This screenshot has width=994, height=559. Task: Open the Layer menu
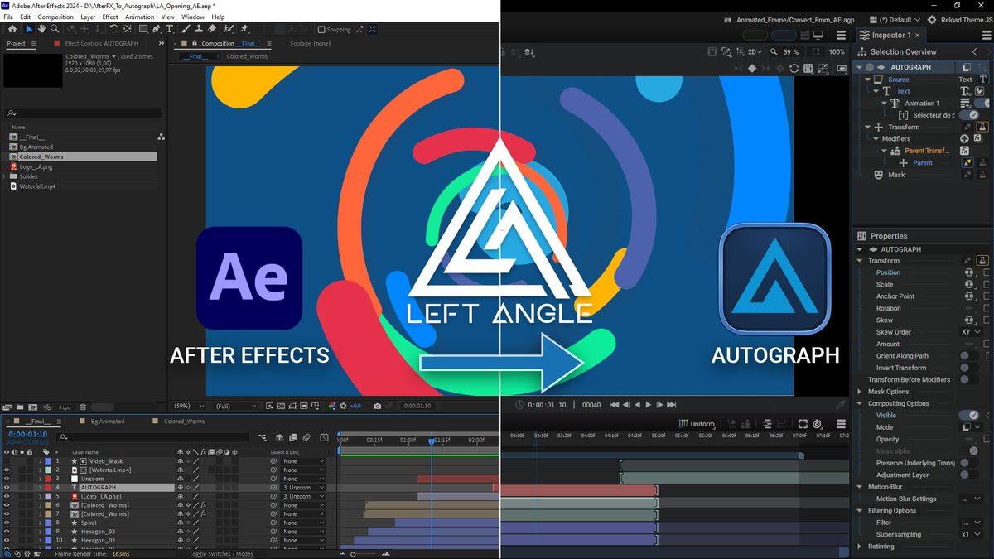(88, 17)
